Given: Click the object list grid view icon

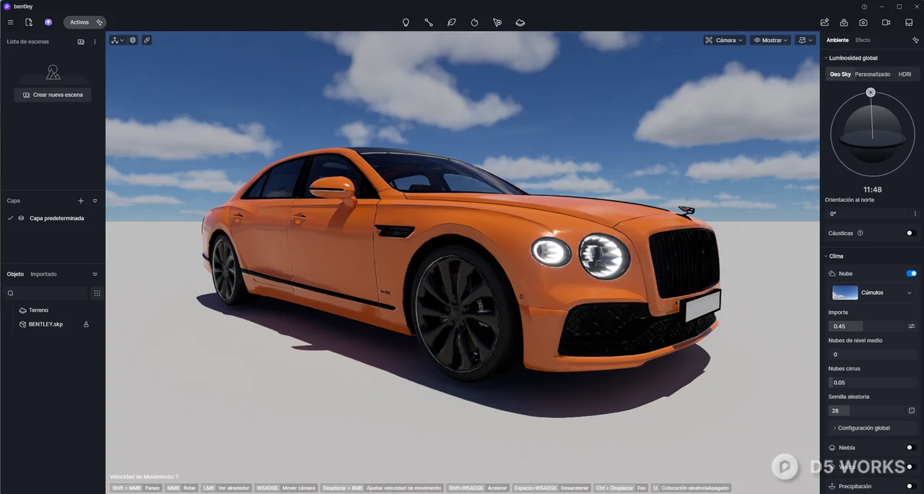Looking at the screenshot, I should [97, 293].
